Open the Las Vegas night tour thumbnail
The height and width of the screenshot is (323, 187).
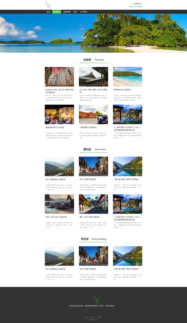[x=59, y=114]
